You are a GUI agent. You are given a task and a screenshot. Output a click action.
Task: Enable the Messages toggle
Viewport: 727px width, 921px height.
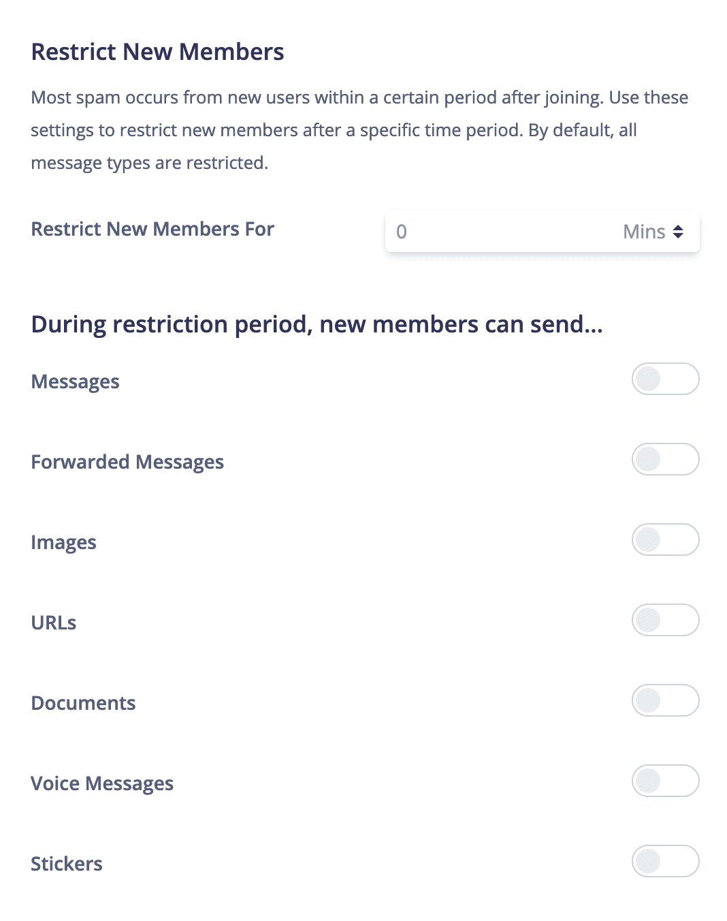pyautogui.click(x=665, y=379)
